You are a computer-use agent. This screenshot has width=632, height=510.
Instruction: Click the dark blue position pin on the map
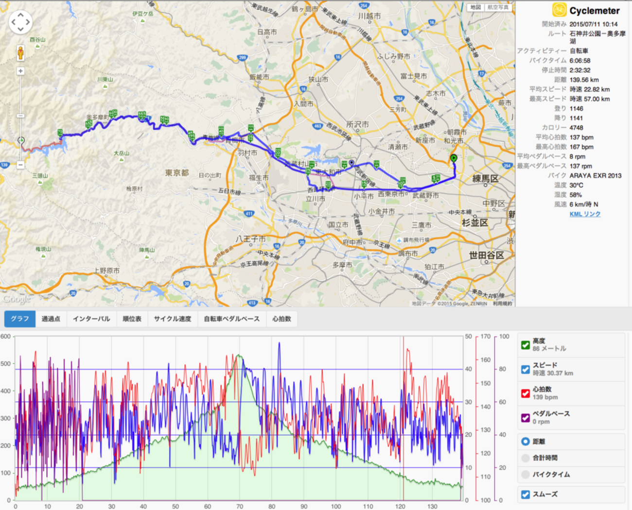click(351, 163)
